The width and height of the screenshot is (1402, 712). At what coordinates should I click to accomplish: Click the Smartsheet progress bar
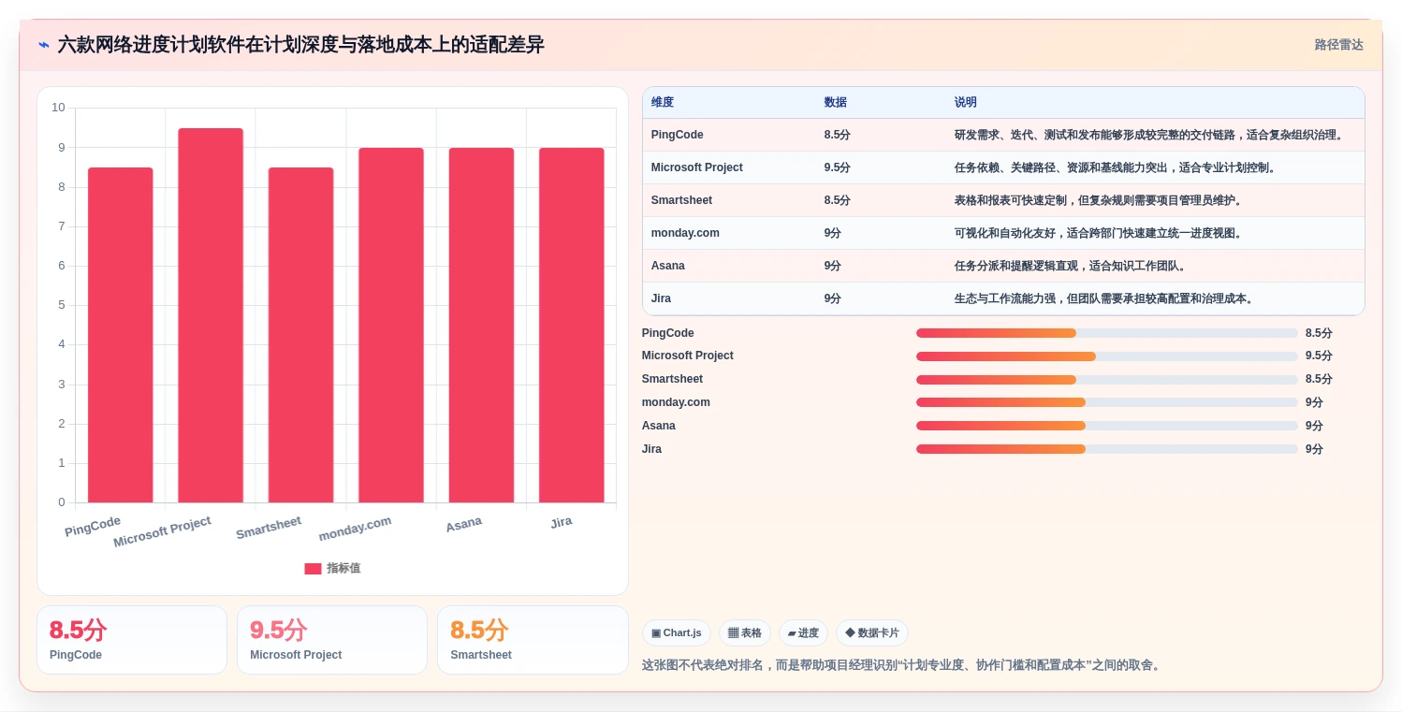1107,380
